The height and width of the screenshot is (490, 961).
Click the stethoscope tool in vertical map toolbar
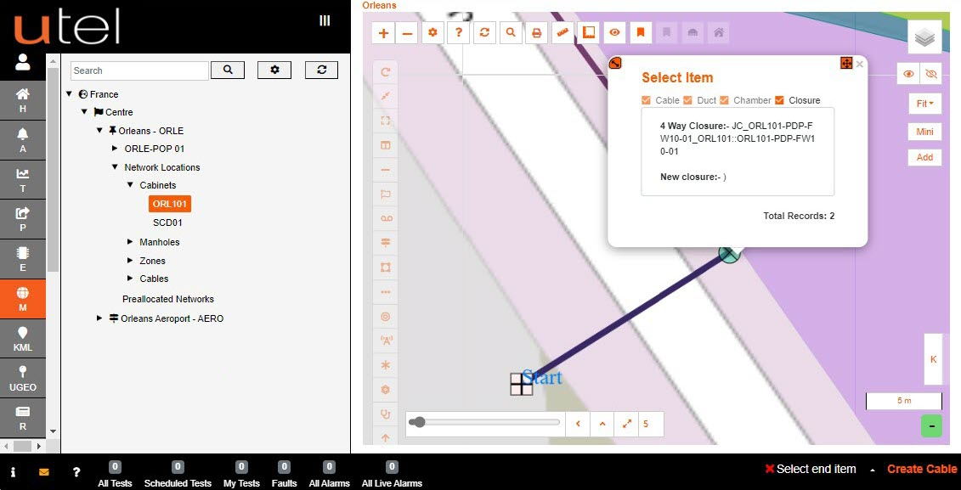click(386, 414)
